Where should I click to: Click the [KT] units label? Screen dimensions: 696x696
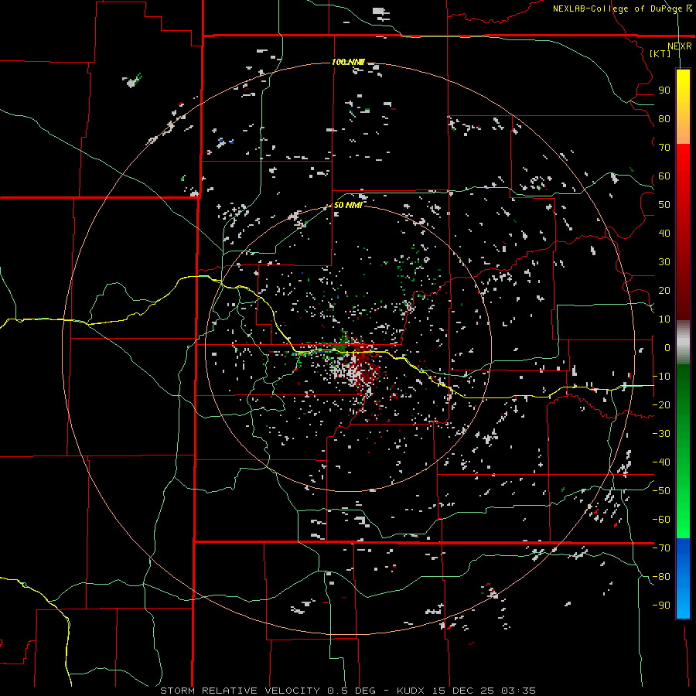tap(660, 53)
